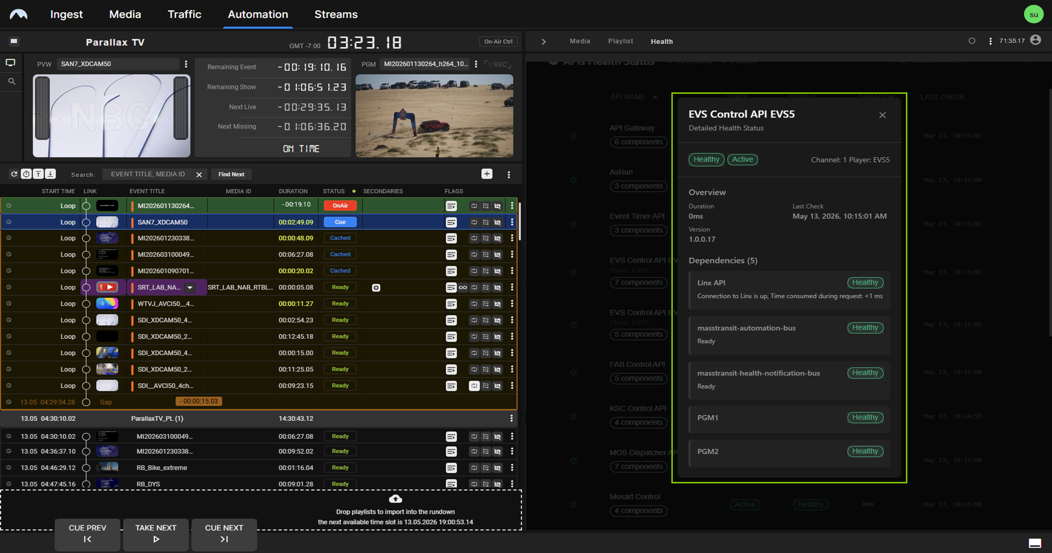Click the cloud upload icon in the drop zone
Viewport: 1052px width, 553px height.
(395, 499)
